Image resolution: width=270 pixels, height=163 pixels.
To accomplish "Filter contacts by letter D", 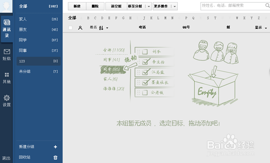I will pyautogui.click(x=102, y=18).
